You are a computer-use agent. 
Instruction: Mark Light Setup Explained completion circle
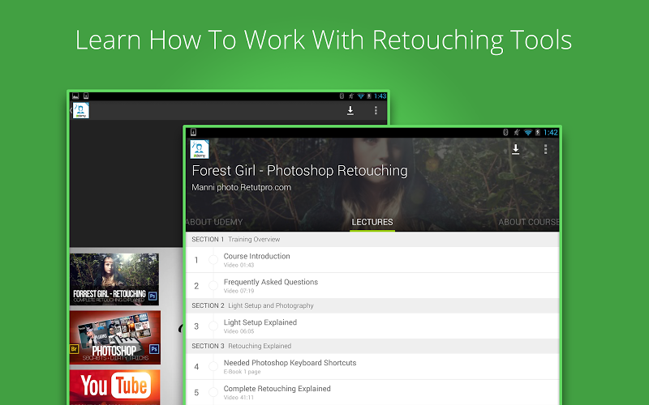pos(213,326)
